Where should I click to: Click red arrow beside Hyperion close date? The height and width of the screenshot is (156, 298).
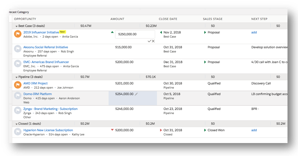(161, 130)
